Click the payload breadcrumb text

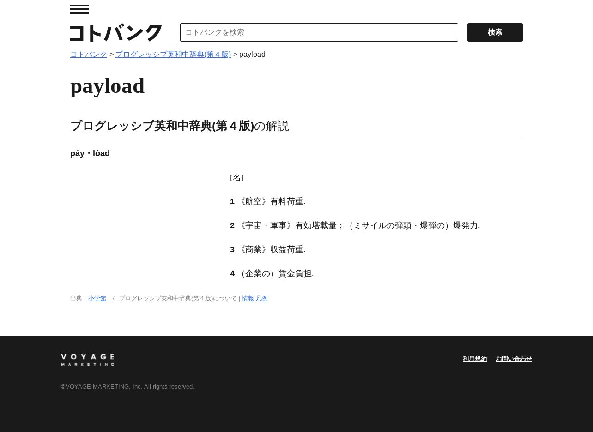point(252,55)
